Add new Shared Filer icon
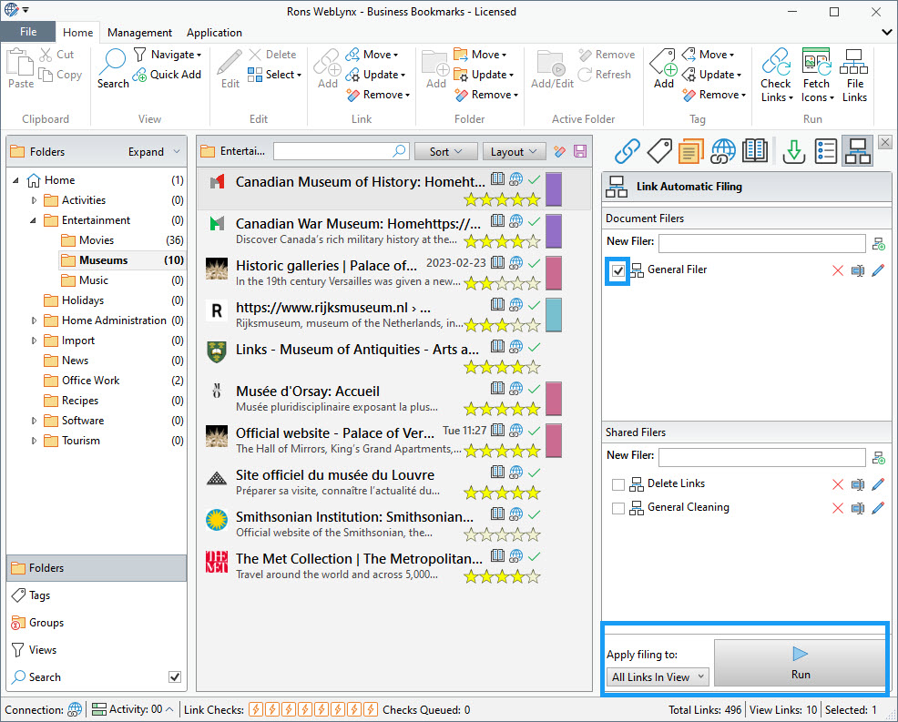 [x=879, y=458]
